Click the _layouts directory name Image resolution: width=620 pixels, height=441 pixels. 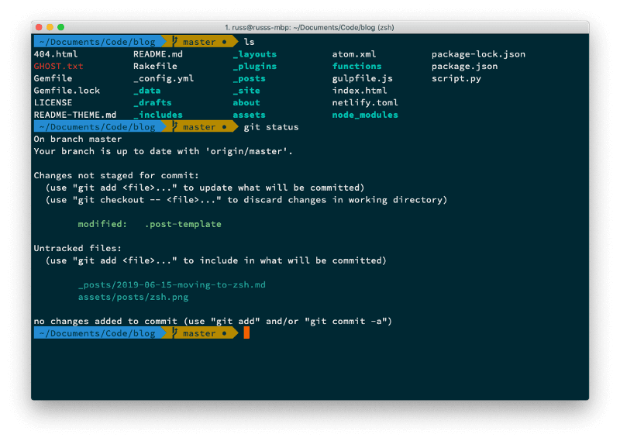point(254,54)
